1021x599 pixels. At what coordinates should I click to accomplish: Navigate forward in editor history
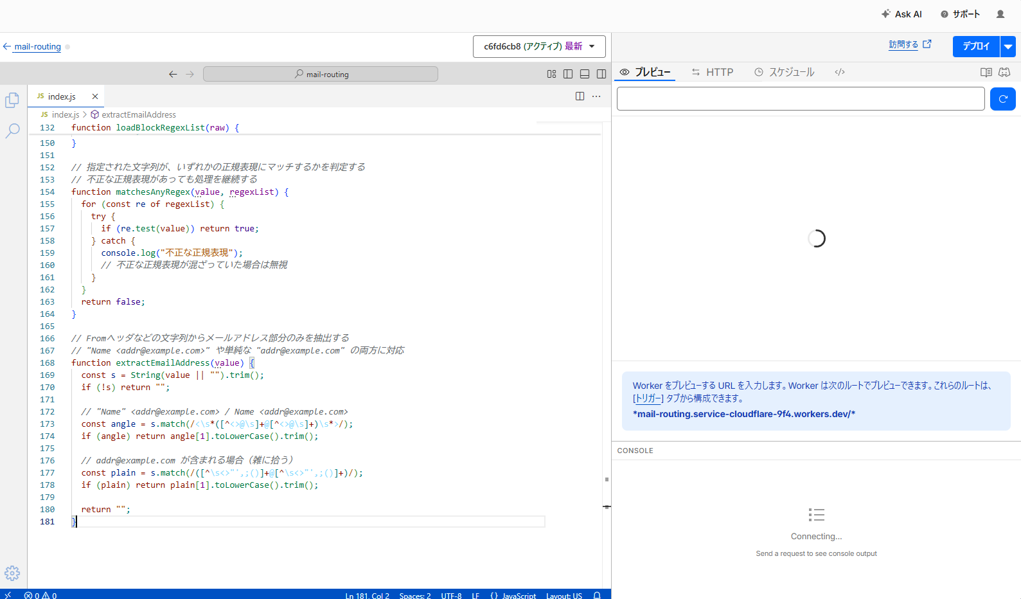[190, 74]
